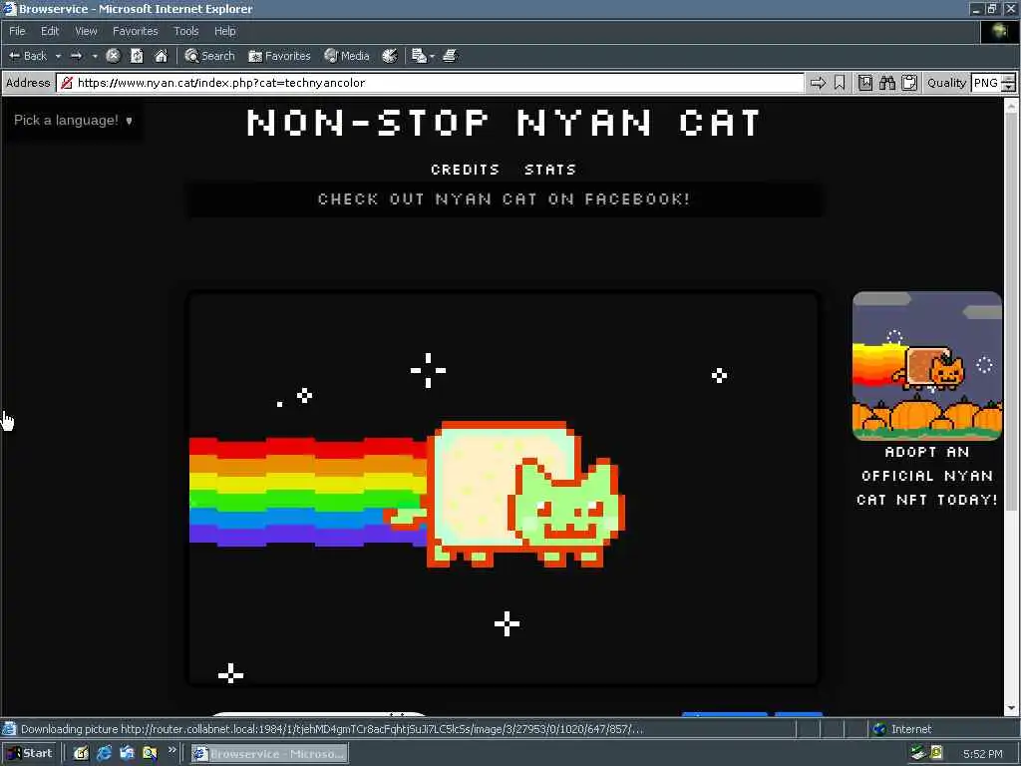1021x766 pixels.
Task: Open the Favorites pane from toolbar
Action: 279,56
